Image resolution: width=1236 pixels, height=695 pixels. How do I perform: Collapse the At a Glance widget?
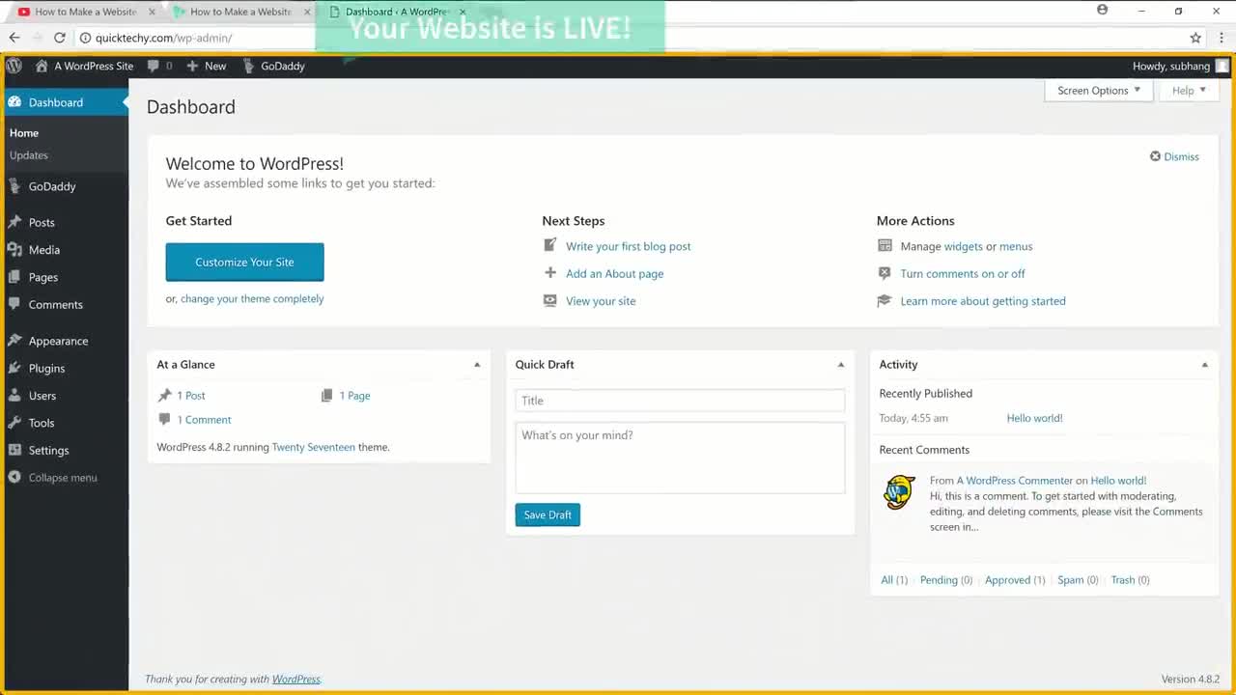pos(477,365)
